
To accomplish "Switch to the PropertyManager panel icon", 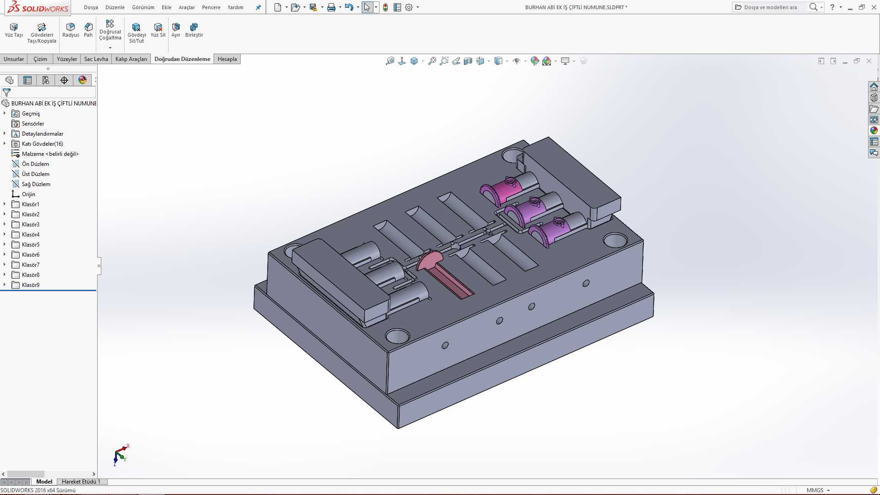I will point(27,80).
